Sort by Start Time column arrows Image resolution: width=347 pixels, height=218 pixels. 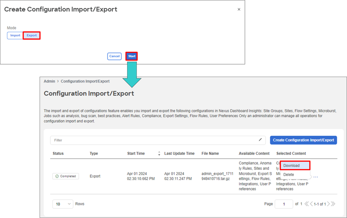coord(159,153)
